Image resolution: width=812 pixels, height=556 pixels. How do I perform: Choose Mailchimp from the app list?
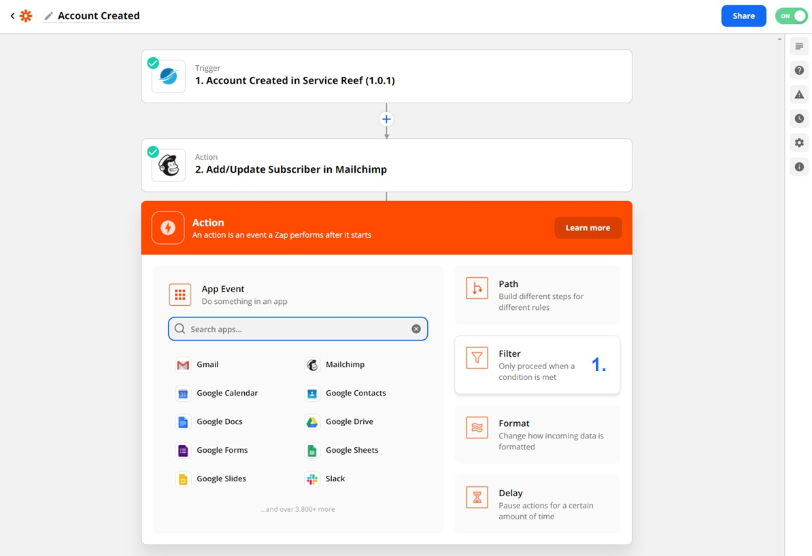point(335,364)
